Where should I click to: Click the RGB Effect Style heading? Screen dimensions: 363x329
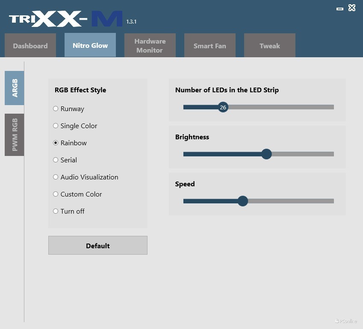80,90
